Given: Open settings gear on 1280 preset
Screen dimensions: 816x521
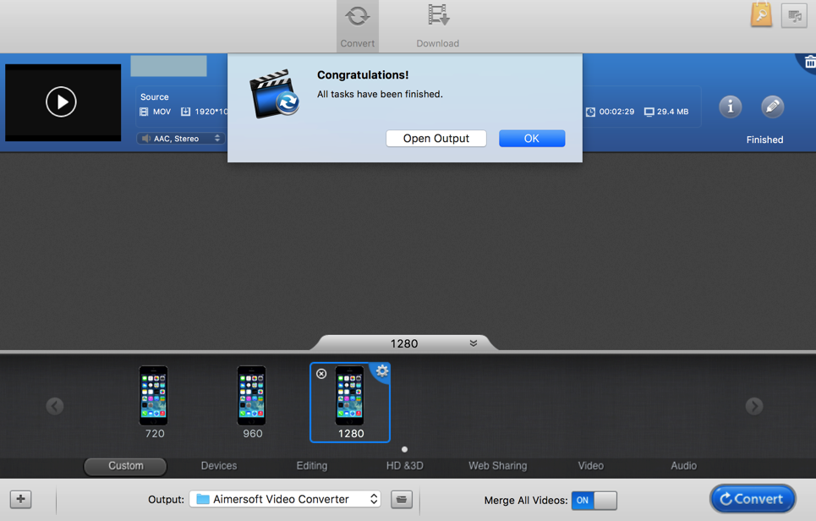Looking at the screenshot, I should pos(382,370).
